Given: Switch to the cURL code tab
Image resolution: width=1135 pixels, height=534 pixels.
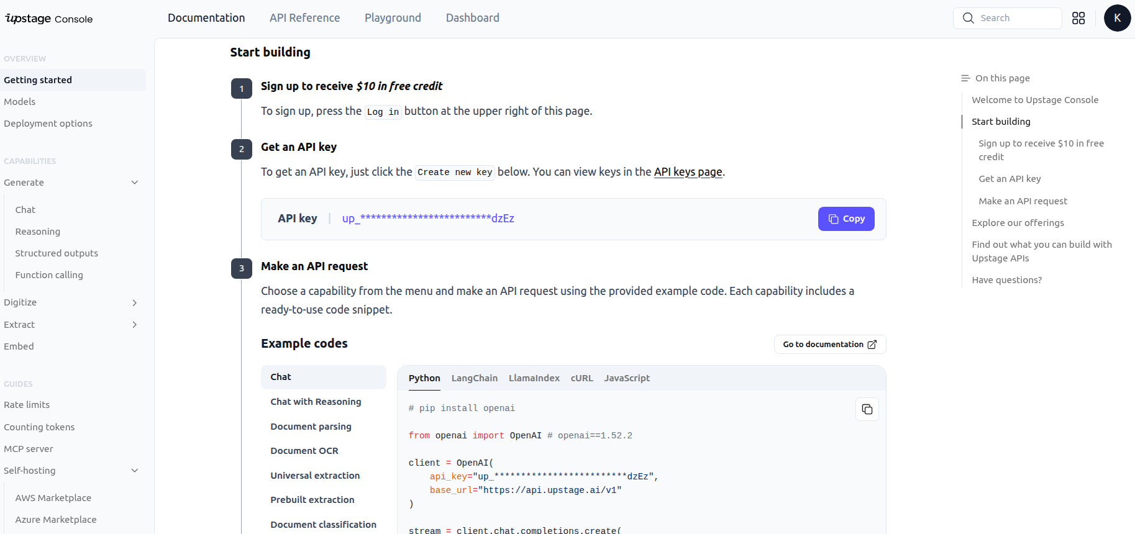Looking at the screenshot, I should click(x=582, y=378).
